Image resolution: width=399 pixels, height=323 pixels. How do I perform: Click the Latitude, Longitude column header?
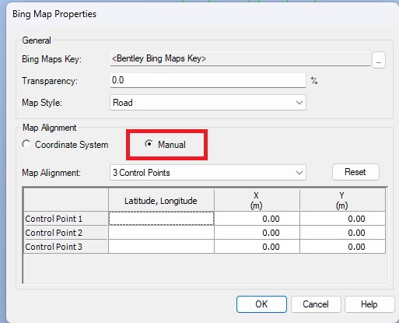point(161,200)
